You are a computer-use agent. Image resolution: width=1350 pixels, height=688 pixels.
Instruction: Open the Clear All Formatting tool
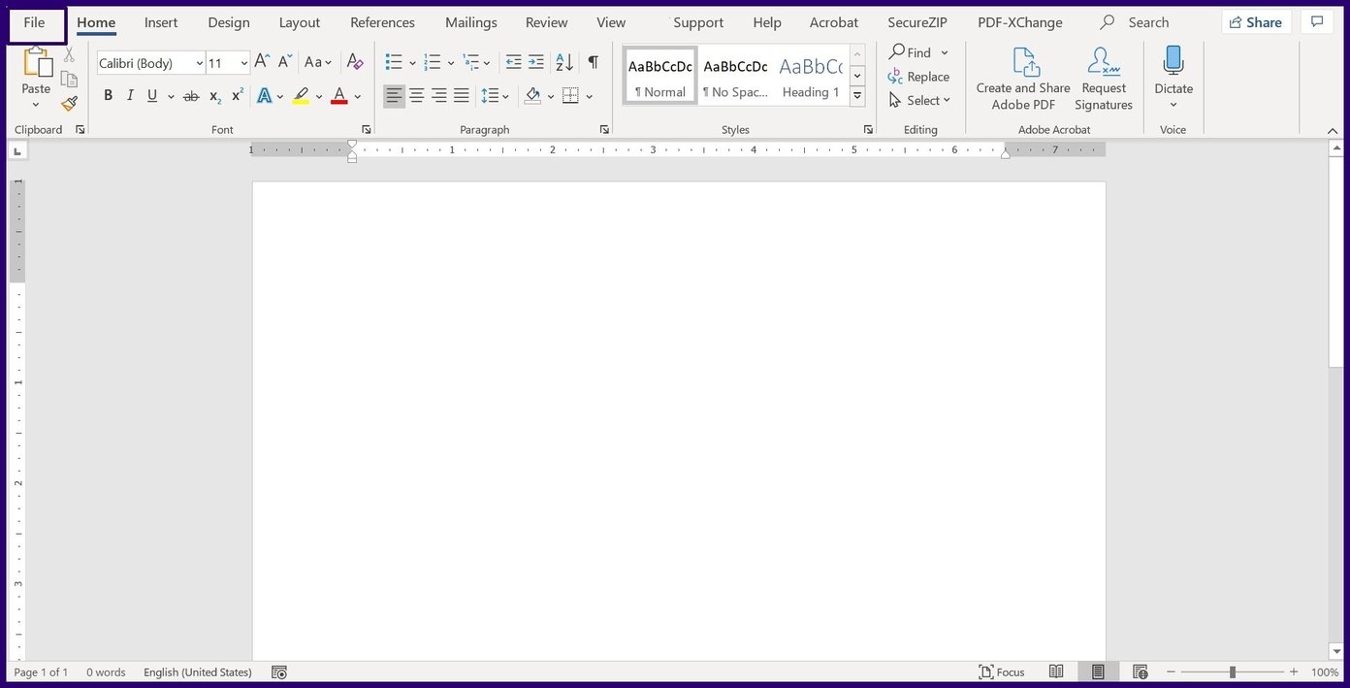tap(355, 62)
